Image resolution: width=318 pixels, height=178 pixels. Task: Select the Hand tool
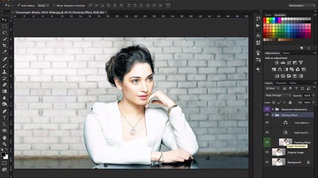pyautogui.click(x=4, y=137)
